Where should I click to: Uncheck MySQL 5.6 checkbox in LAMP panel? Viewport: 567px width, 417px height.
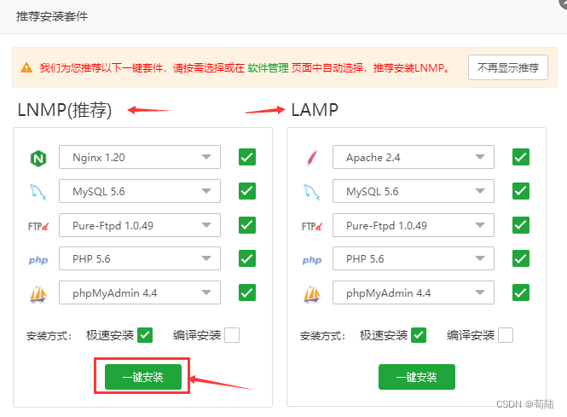521,191
